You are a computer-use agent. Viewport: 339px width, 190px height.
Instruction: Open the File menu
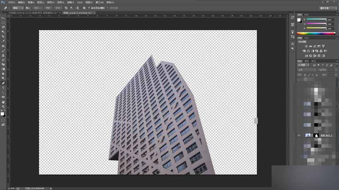pyautogui.click(x=12, y=2)
